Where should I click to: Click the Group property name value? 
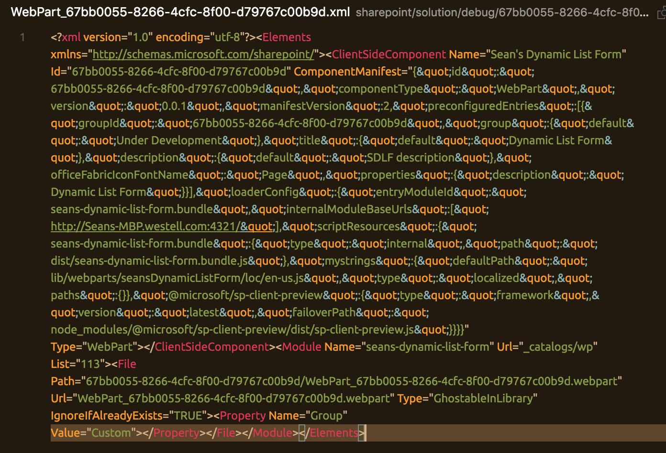[x=327, y=416]
